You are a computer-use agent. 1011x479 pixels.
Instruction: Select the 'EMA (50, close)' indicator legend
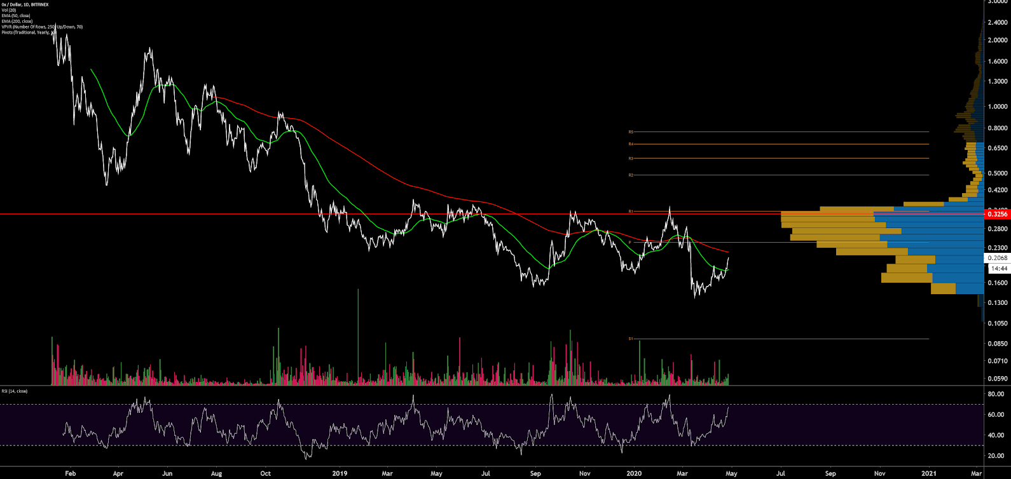tap(17, 16)
